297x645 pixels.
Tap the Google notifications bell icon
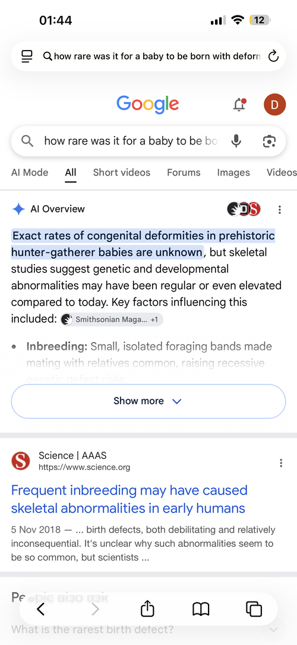(239, 105)
